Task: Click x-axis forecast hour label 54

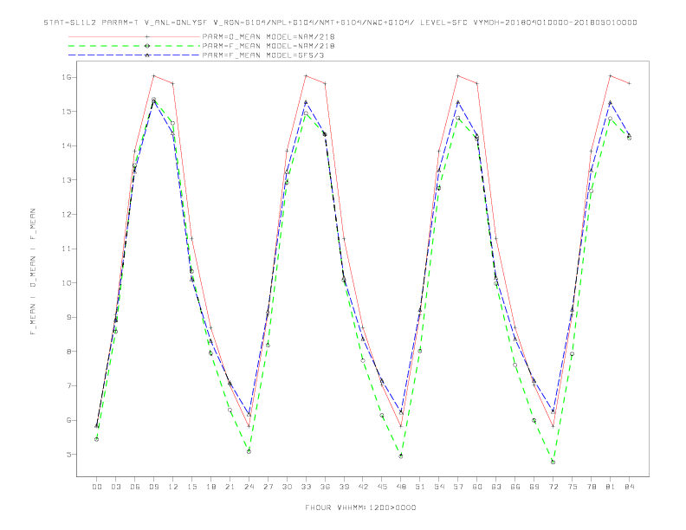Action: pos(439,487)
